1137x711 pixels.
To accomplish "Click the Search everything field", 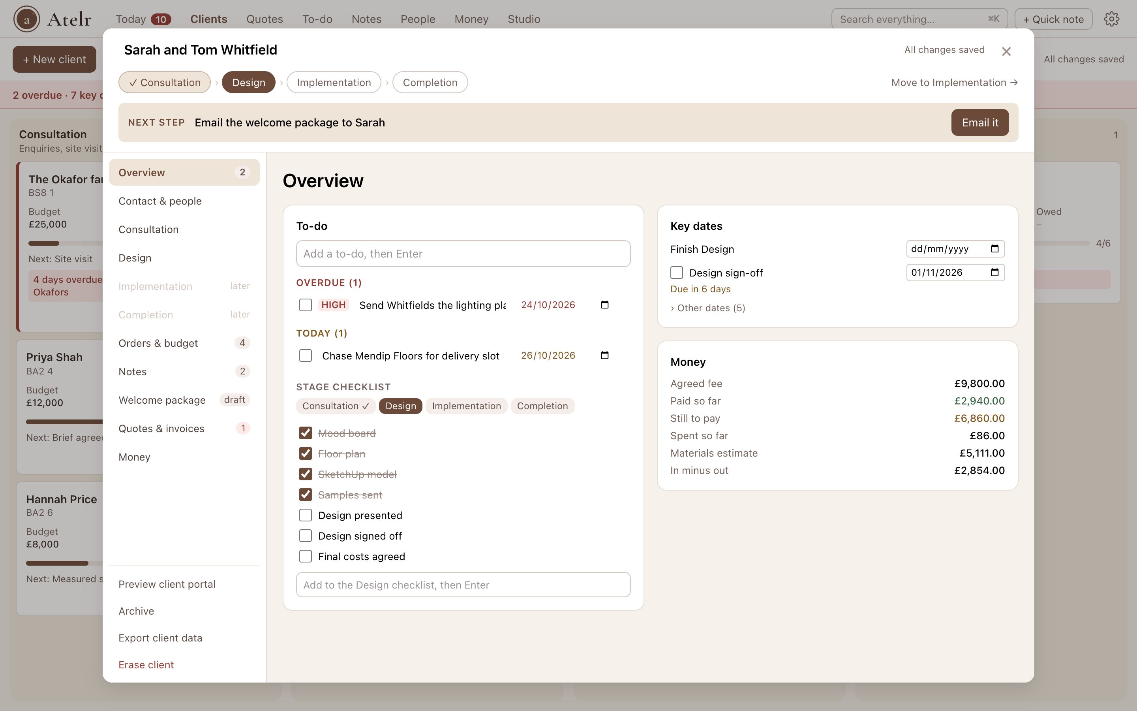I will point(919,19).
